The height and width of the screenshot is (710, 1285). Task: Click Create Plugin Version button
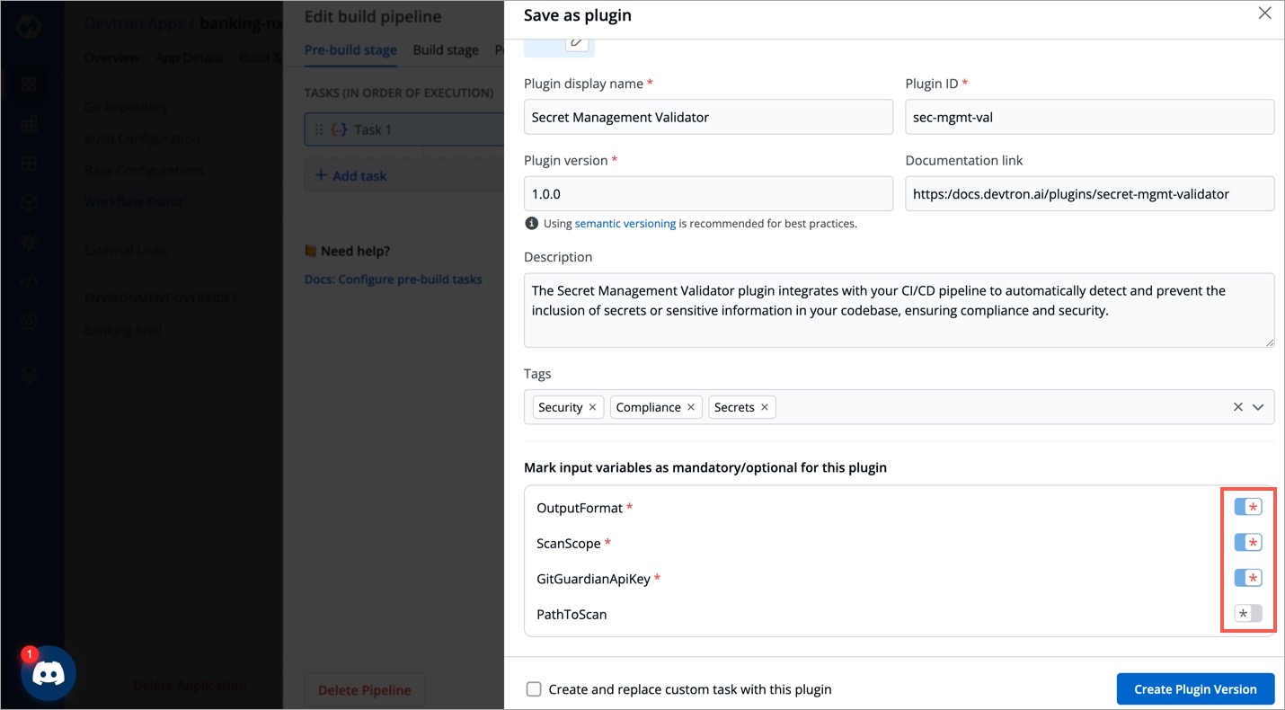[x=1195, y=689]
